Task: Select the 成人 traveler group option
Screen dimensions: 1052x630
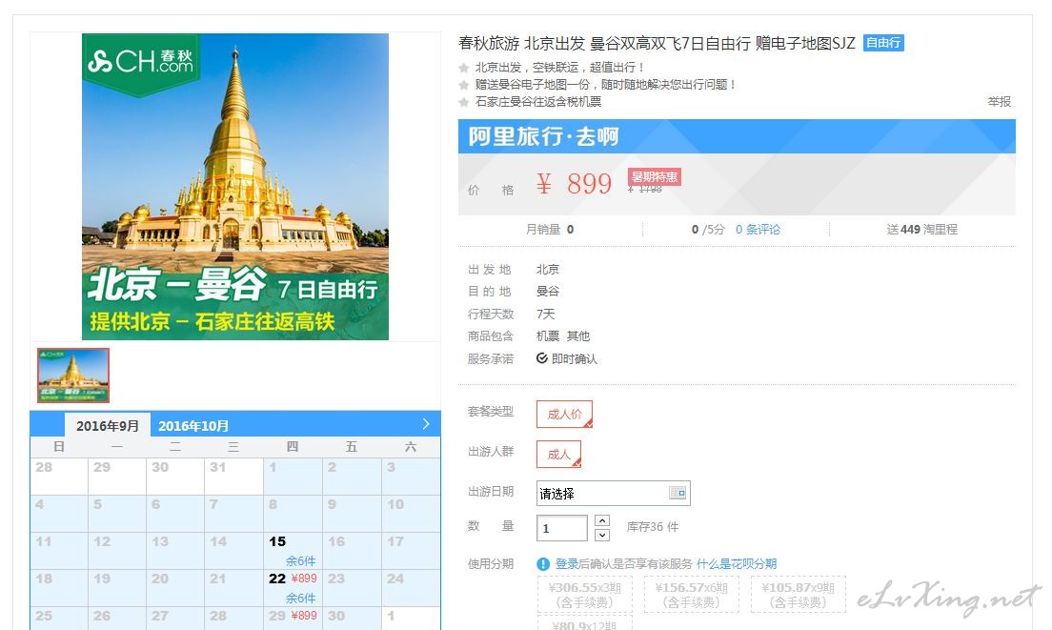Action: pyautogui.click(x=558, y=455)
